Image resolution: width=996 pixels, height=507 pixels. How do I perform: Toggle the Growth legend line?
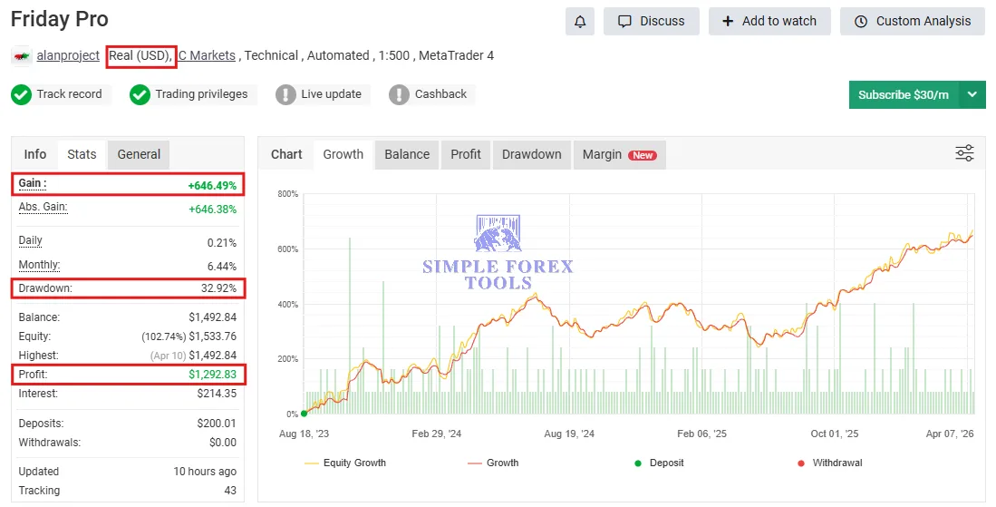pos(494,463)
